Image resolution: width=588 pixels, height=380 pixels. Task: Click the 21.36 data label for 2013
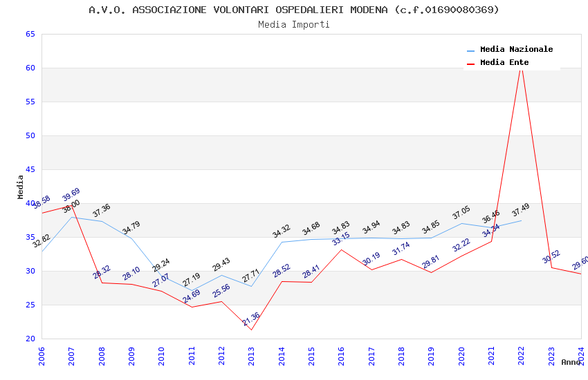[251, 319]
